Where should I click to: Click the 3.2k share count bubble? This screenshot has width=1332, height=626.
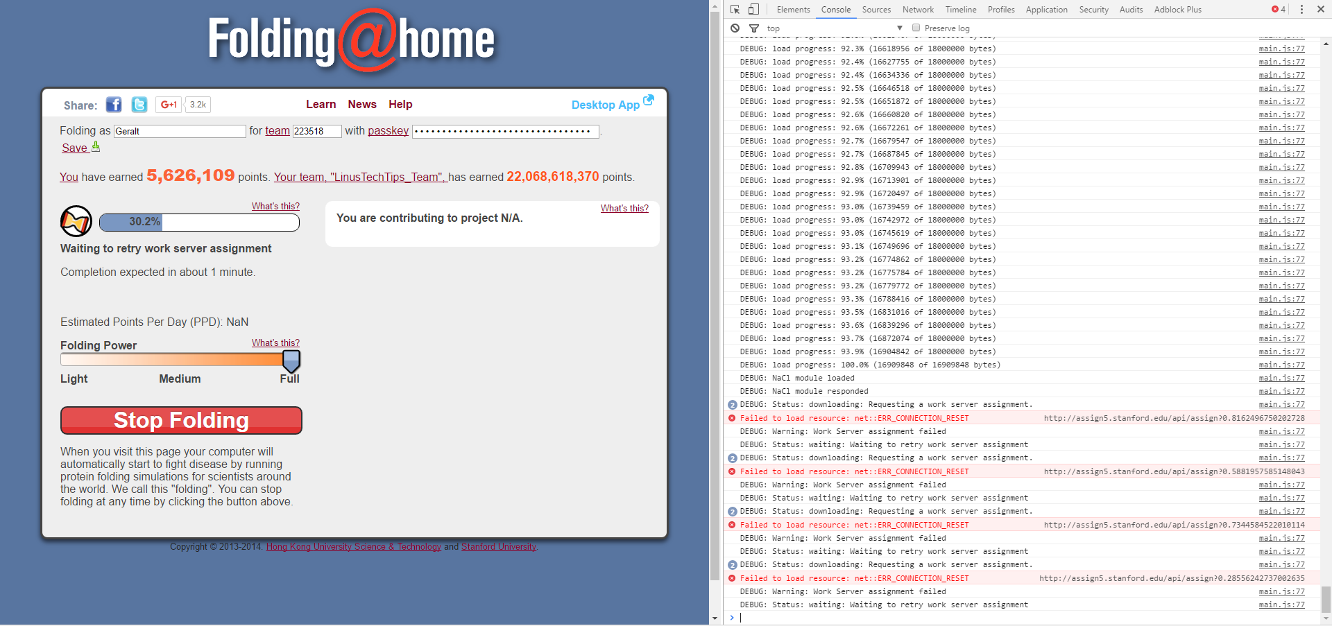tap(198, 105)
